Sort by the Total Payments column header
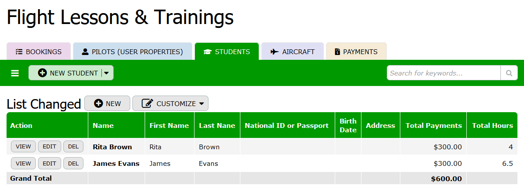The image size is (524, 189). (x=434, y=125)
